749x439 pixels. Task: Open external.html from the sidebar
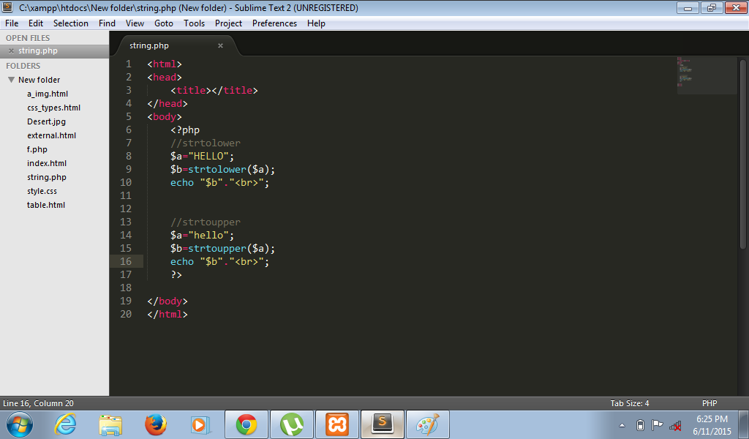[x=52, y=135]
